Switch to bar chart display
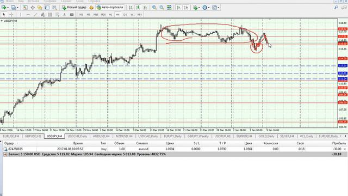 click(x=130, y=8)
